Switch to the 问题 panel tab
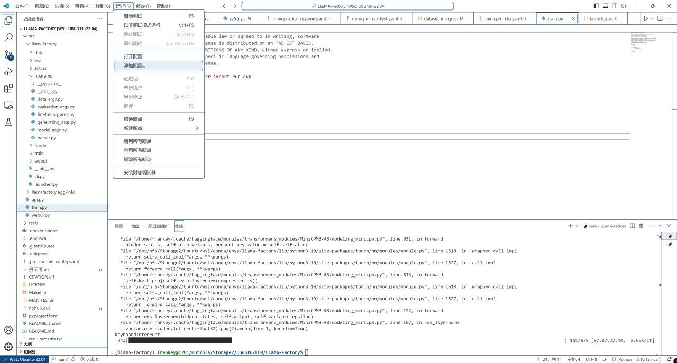This screenshot has width=677, height=363. [x=119, y=226]
